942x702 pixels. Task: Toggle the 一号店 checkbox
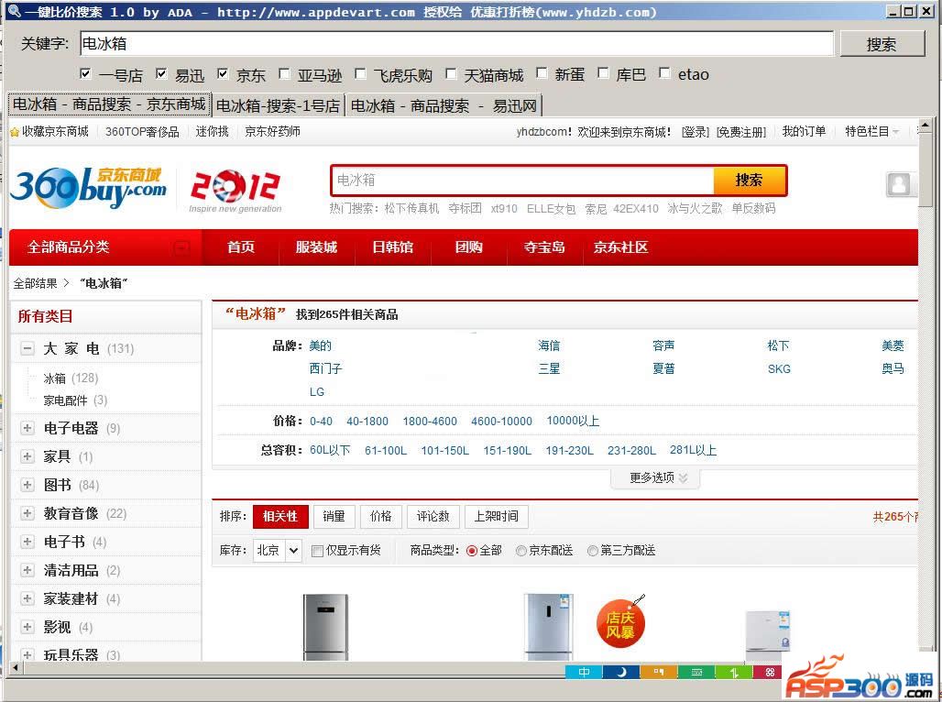click(x=85, y=74)
